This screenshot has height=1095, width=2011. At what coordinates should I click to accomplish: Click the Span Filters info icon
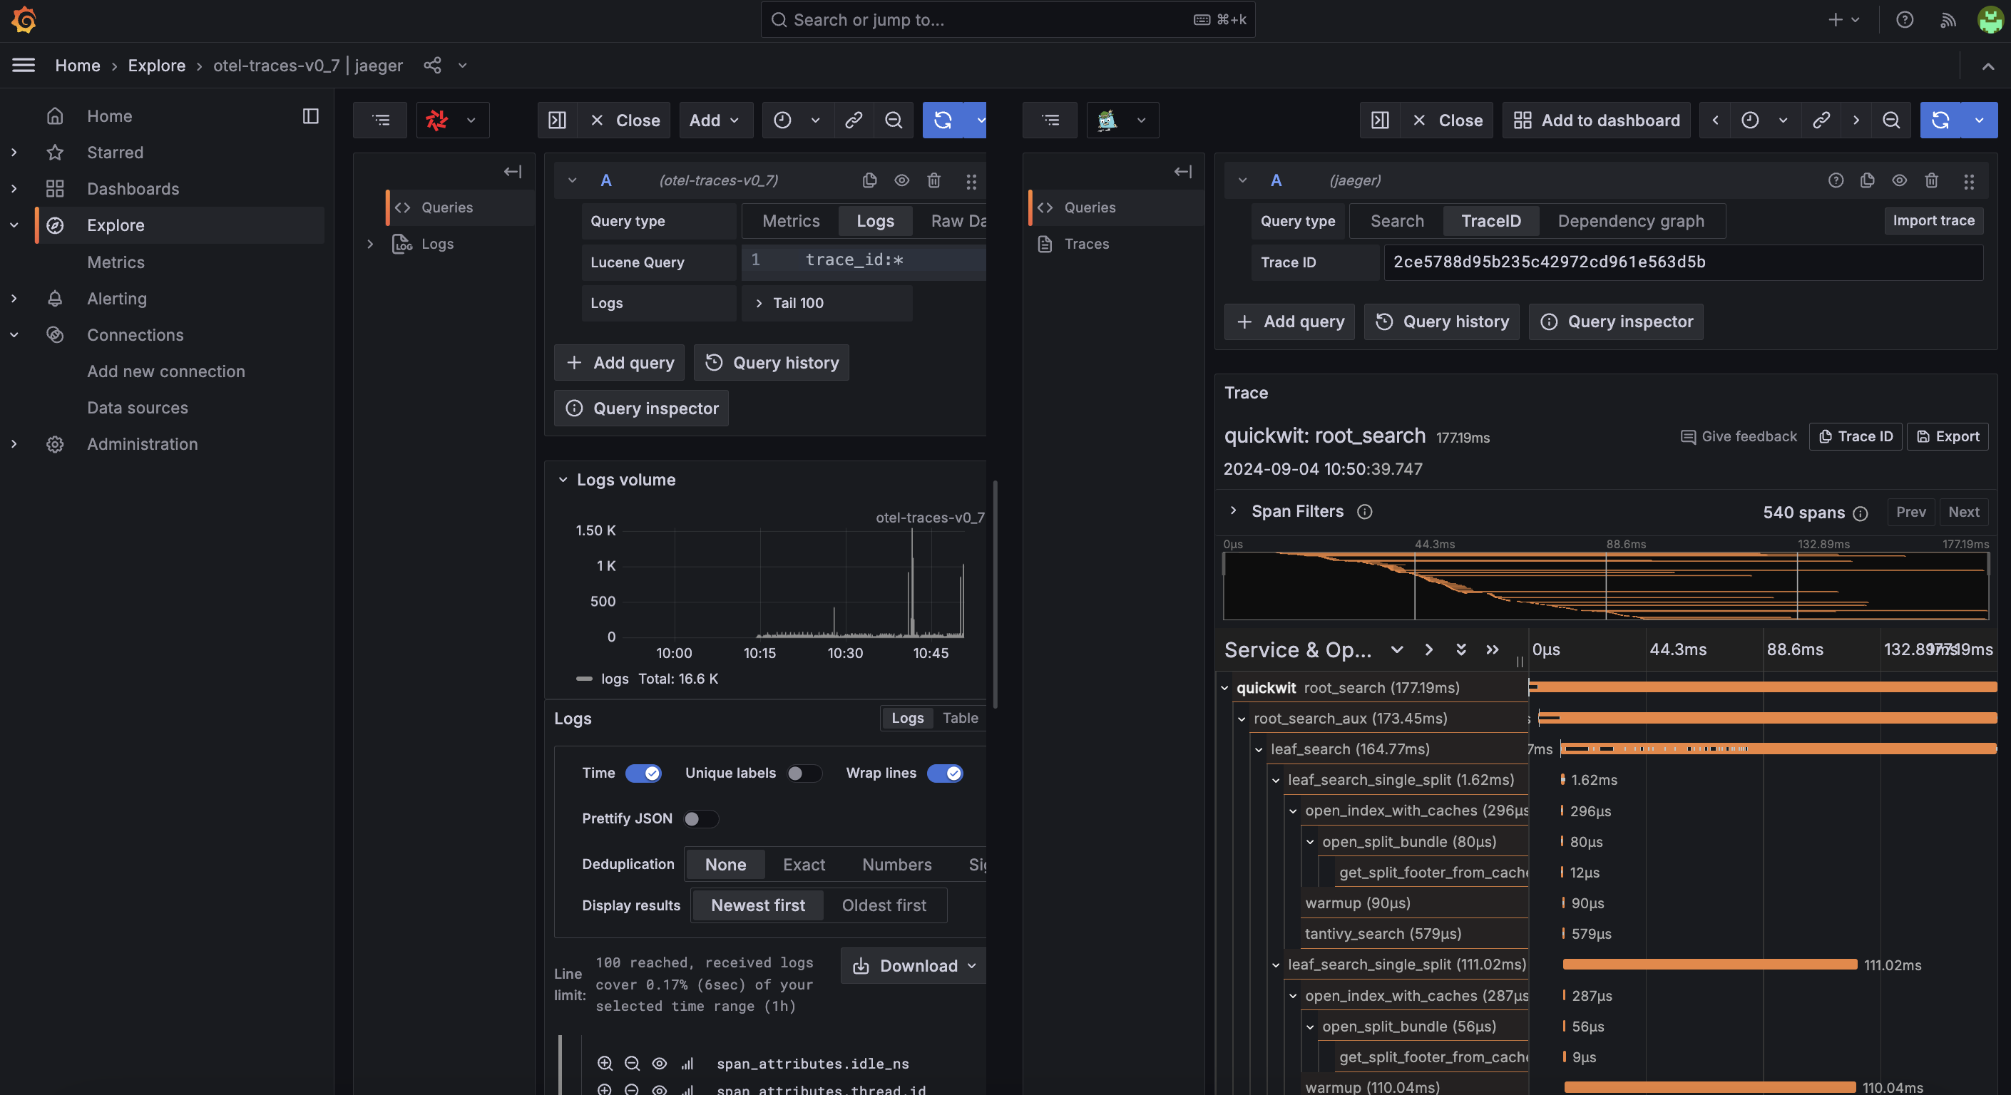pos(1365,512)
